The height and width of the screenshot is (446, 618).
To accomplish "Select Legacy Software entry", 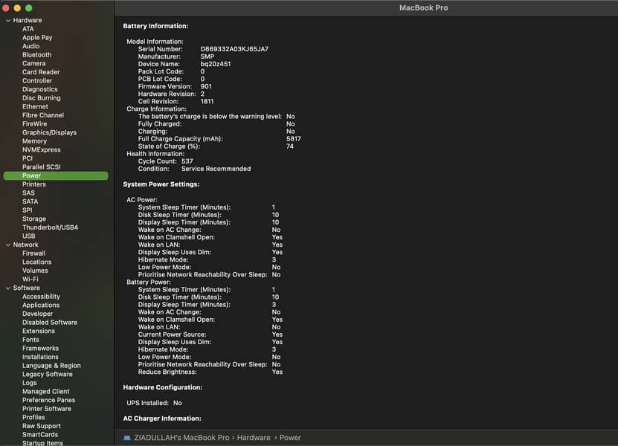I will 48,375.
